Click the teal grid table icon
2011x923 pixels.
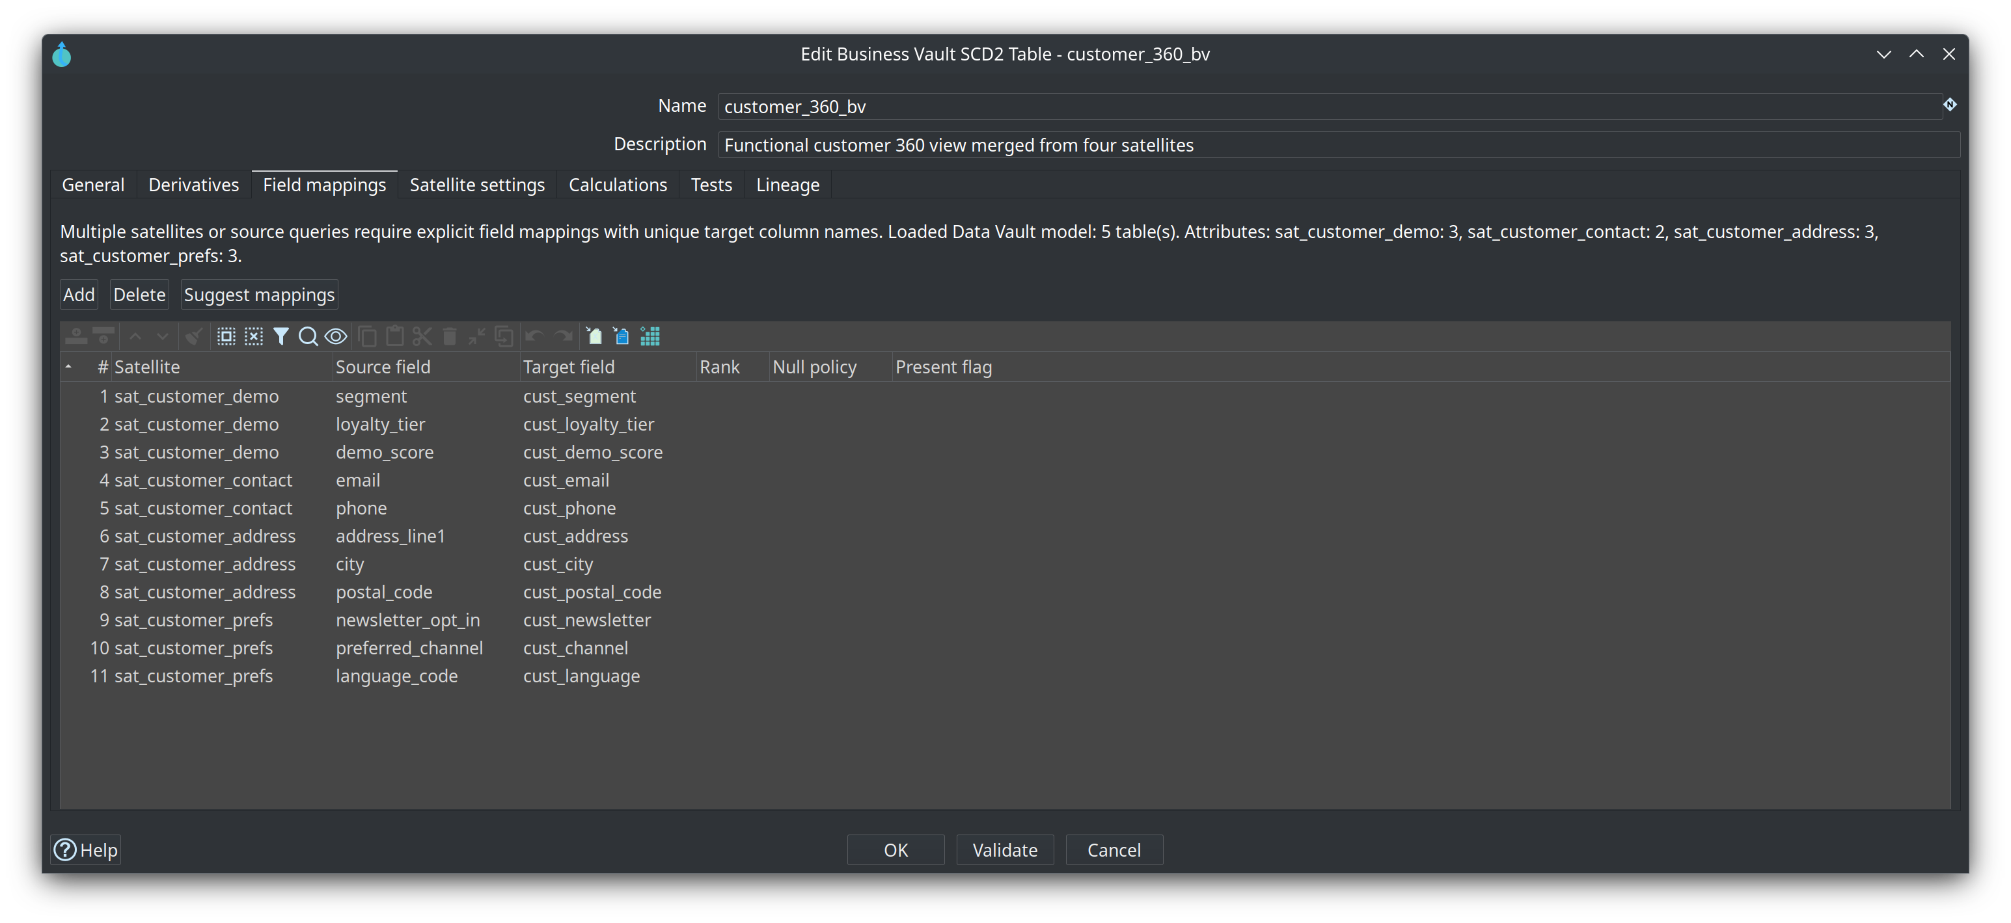650,336
